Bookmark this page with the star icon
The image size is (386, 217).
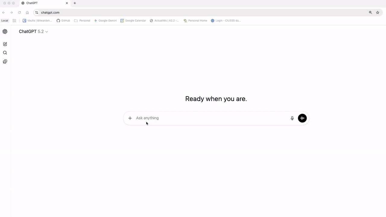pos(378,13)
